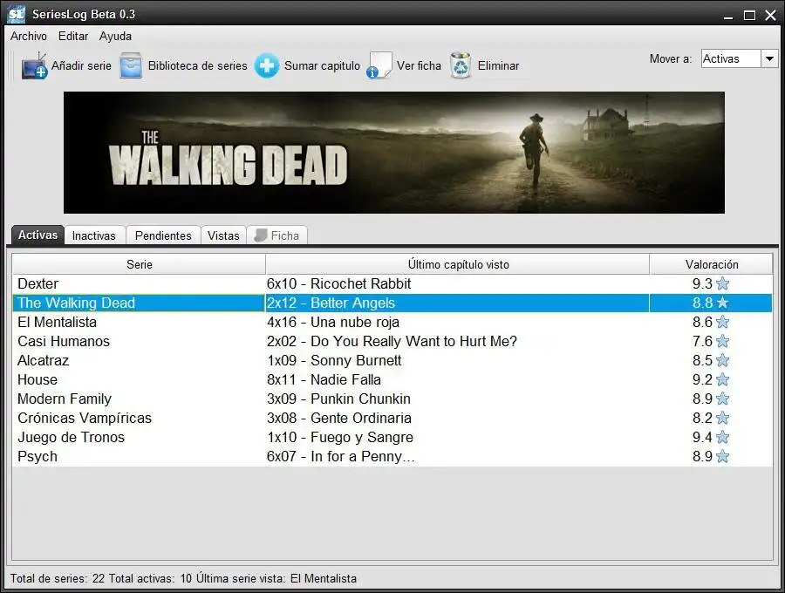This screenshot has width=785, height=593.
Task: Click the star beside Alcatraz rating
Action: [722, 360]
